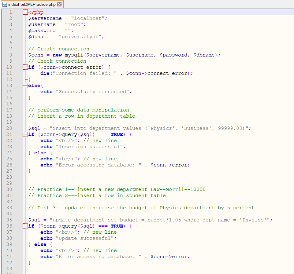Image resolution: width=294 pixels, height=274 pixels.
Task: Click the TRUE keyword on line 21
Action: pyautogui.click(x=116, y=134)
